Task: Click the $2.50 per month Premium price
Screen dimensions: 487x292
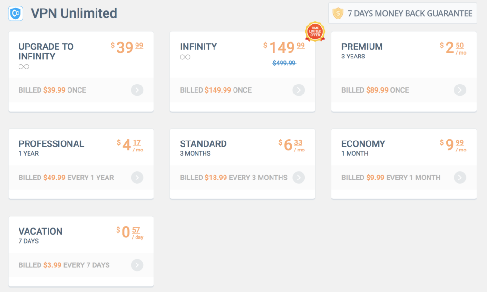Action: pyautogui.click(x=453, y=48)
